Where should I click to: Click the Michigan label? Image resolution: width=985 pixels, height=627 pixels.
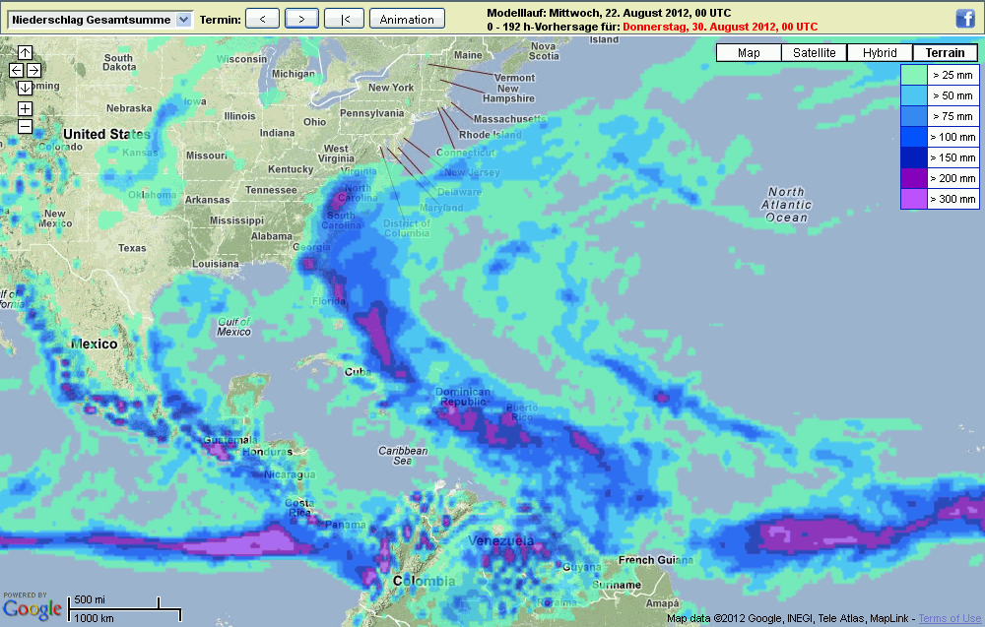294,74
